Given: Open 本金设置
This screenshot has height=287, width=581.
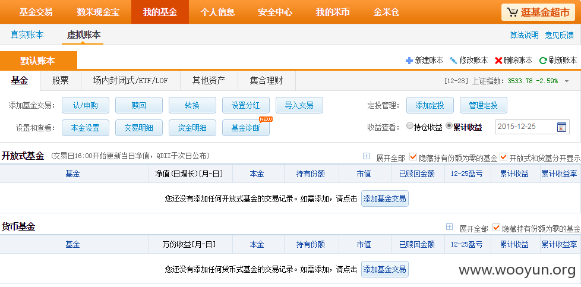Looking at the screenshot, I should [86, 128].
